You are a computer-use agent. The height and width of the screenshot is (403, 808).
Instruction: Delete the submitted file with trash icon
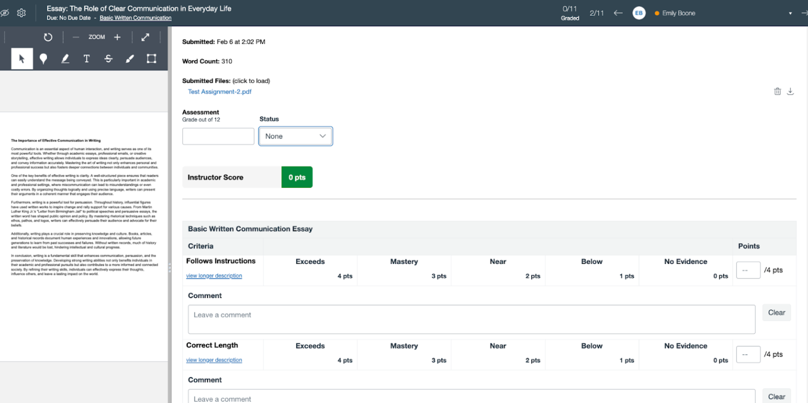(x=777, y=92)
